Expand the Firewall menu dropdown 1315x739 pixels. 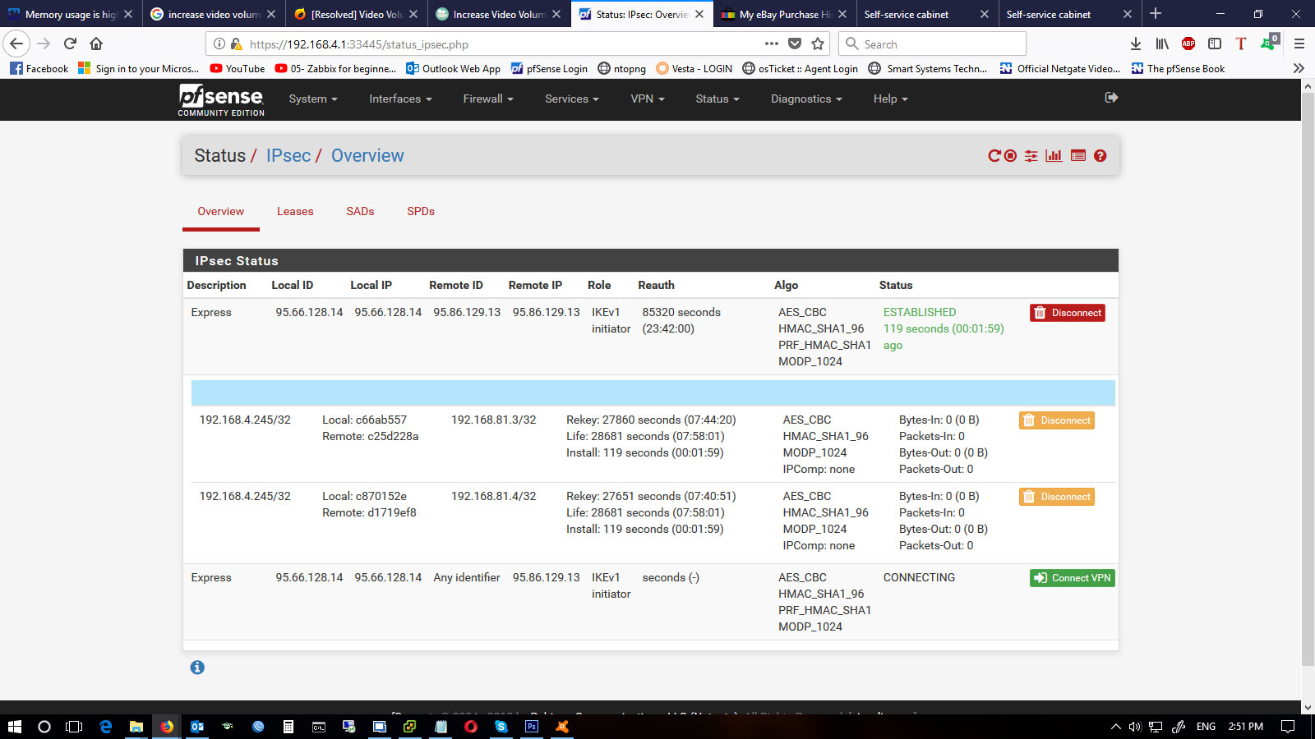coord(487,99)
